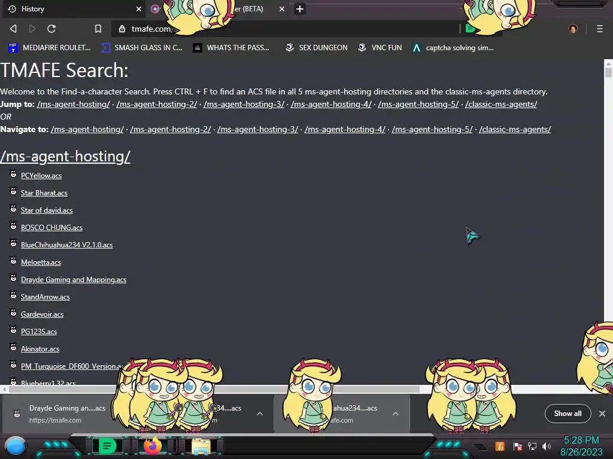Open captcha solving sim... bookmark

tap(453, 48)
